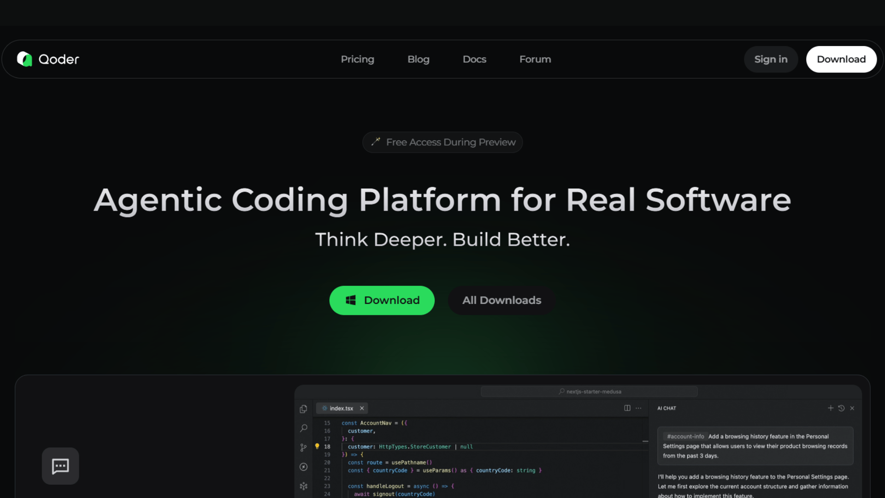Click the network nodes icon in editor sidebar
Screen dimensions: 885x498
303,486
